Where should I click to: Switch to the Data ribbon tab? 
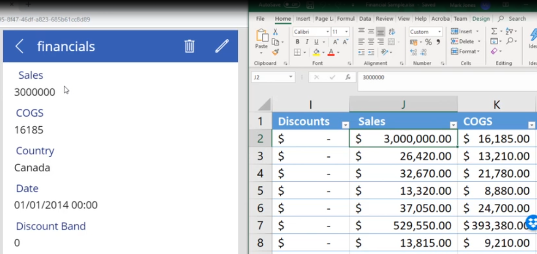pyautogui.click(x=365, y=19)
